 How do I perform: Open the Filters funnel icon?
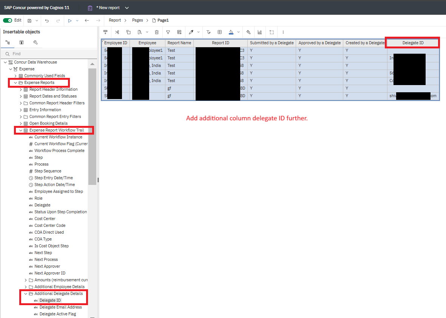tap(168, 32)
